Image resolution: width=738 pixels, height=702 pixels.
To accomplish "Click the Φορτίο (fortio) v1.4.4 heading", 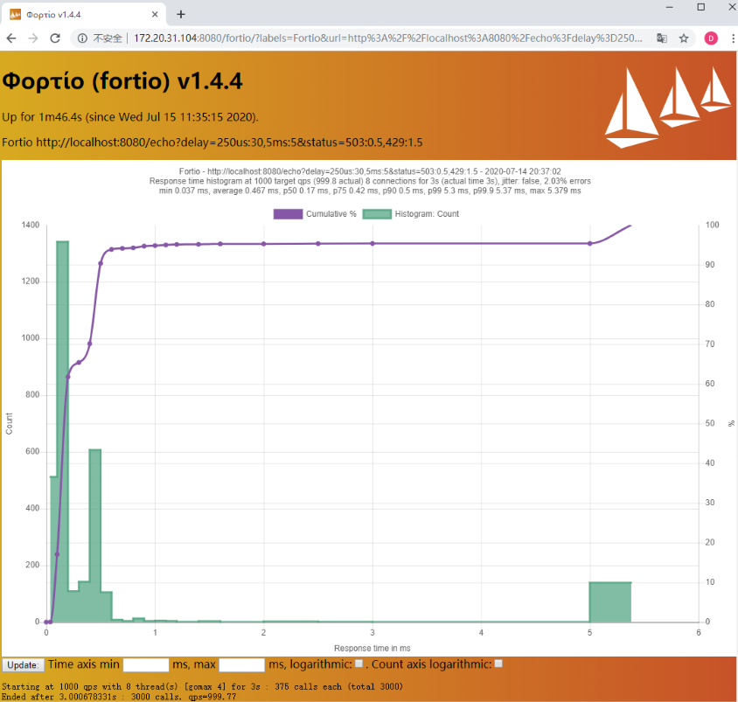I will point(122,81).
